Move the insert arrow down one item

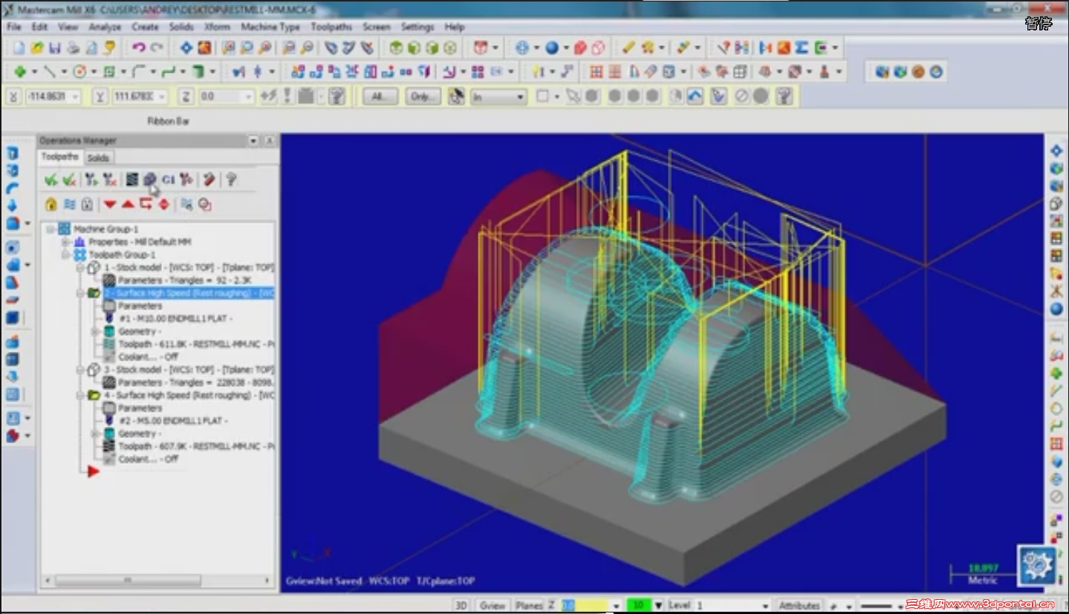tap(110, 204)
